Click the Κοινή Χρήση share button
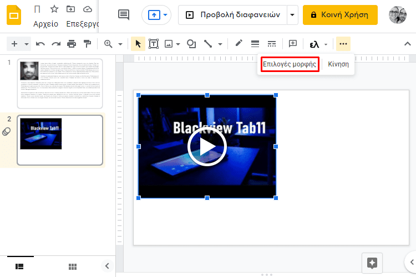This screenshot has height=277, width=416. point(340,15)
